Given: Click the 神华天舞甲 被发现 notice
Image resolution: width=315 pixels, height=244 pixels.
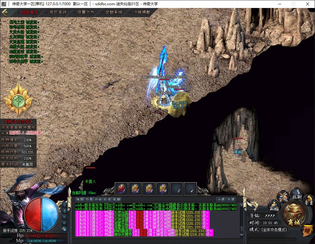Looking at the screenshot, I should (x=26, y=61).
